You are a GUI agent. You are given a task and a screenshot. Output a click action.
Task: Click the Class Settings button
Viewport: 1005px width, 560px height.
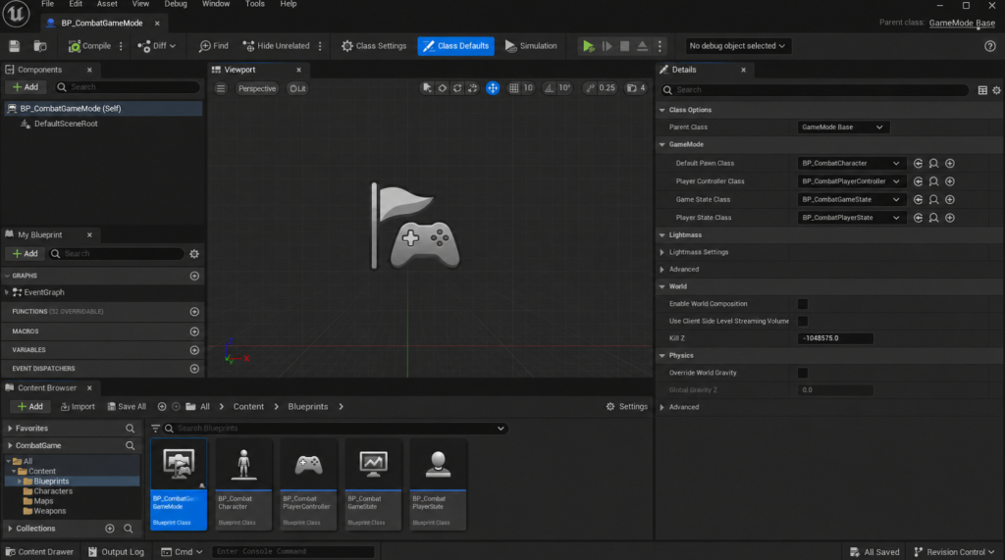pos(374,46)
